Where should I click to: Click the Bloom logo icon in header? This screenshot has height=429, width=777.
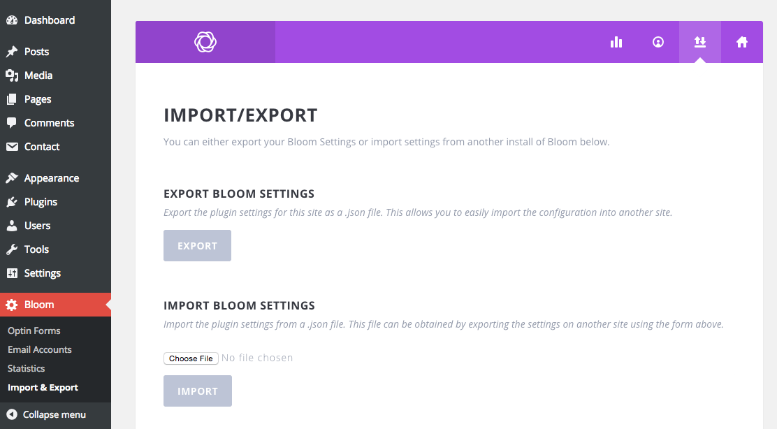[205, 42]
